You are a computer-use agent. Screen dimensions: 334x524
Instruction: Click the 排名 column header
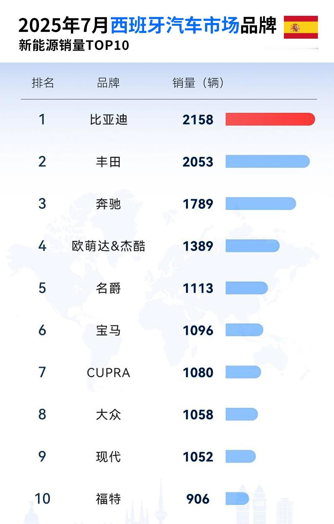point(43,83)
